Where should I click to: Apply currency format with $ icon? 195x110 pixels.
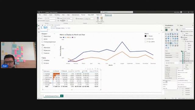(58, 20)
